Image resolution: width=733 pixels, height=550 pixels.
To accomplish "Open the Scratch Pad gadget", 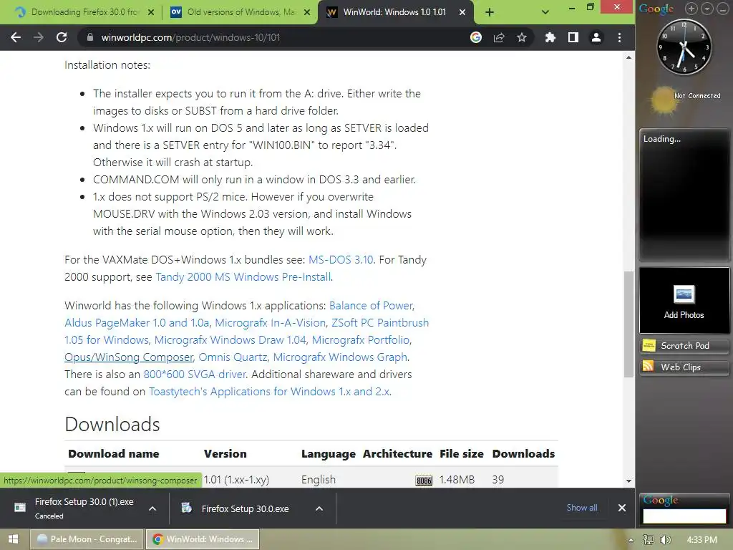I will 684,346.
